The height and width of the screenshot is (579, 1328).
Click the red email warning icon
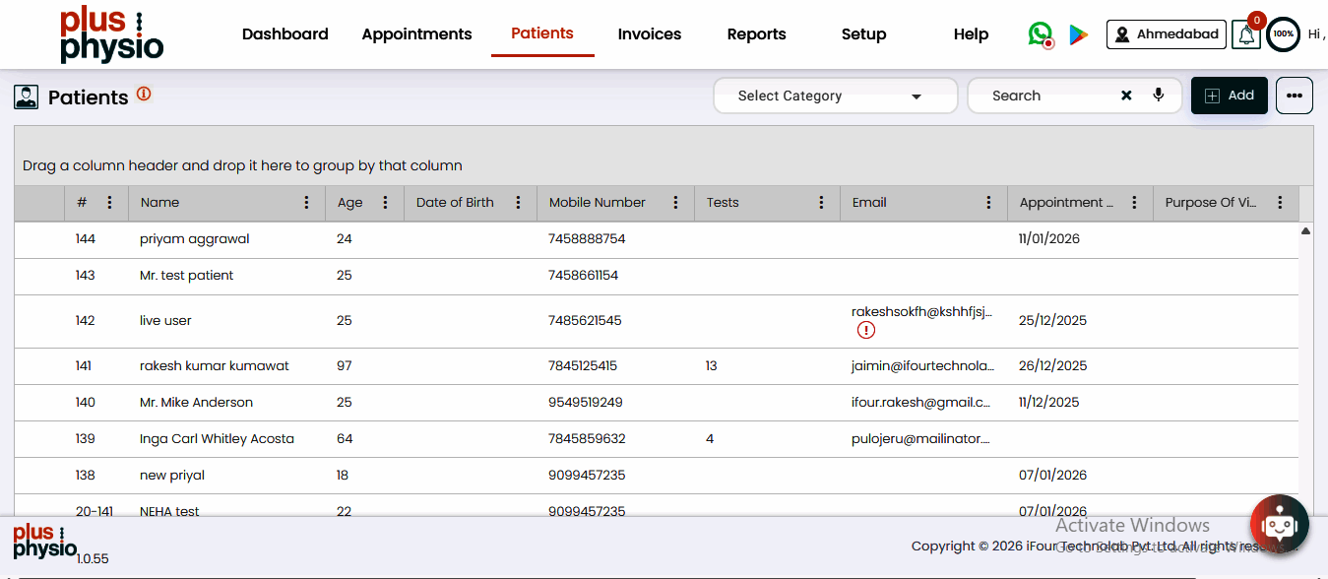[866, 330]
